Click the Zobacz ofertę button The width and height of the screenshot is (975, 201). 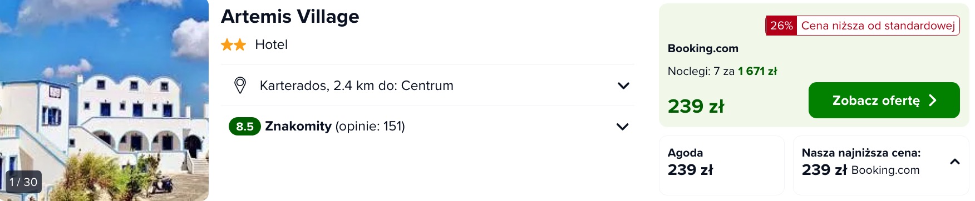pos(884,100)
